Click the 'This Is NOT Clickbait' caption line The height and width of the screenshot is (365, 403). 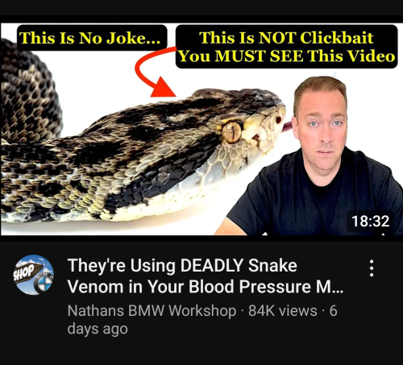(286, 37)
